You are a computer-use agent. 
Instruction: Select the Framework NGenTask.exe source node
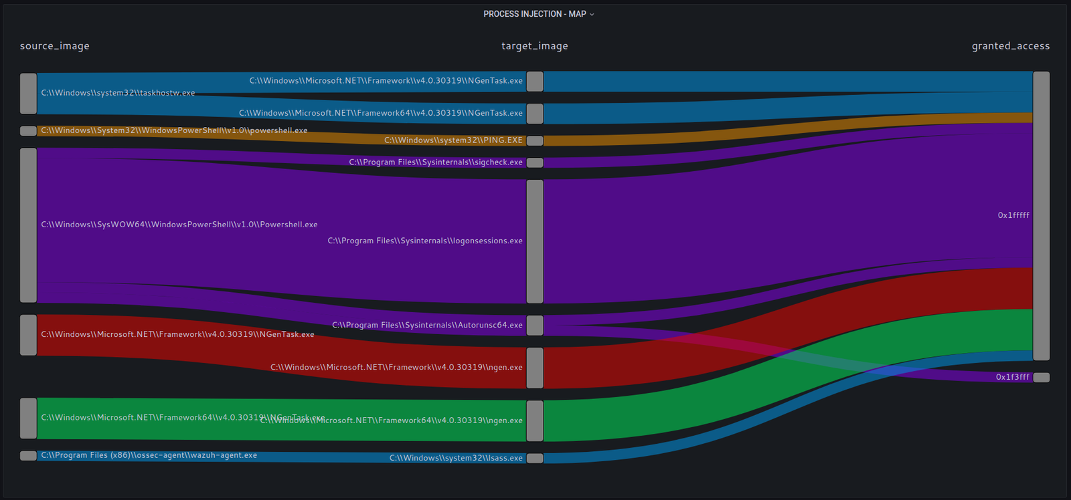pos(28,335)
